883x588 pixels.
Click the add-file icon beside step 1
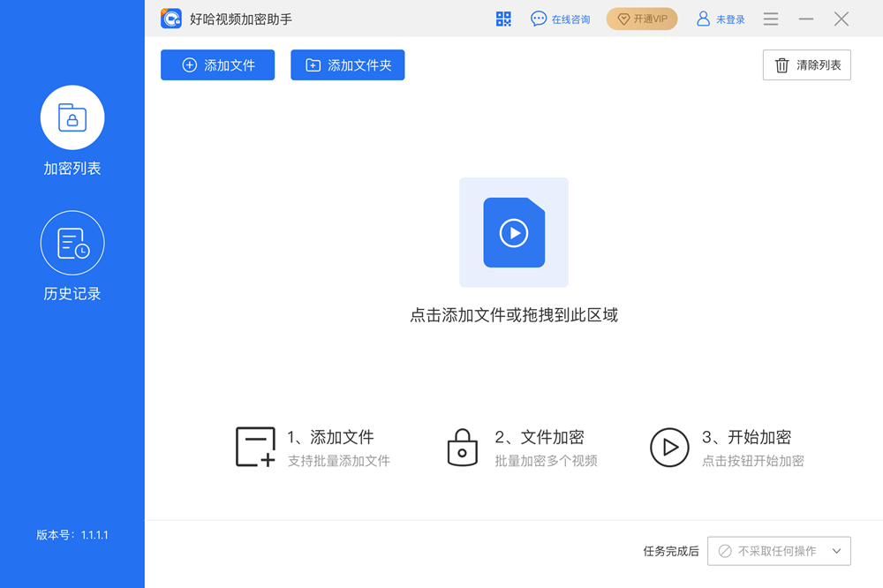(x=255, y=447)
